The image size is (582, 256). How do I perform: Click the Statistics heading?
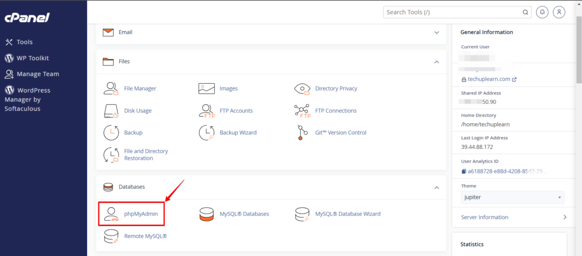[x=472, y=245]
